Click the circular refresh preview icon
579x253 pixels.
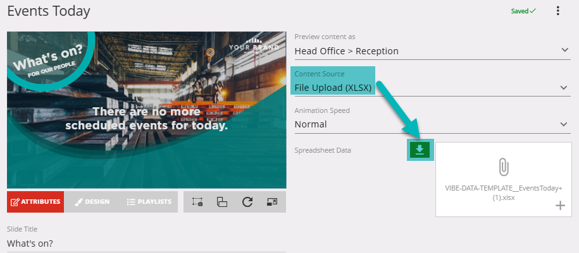tap(247, 202)
